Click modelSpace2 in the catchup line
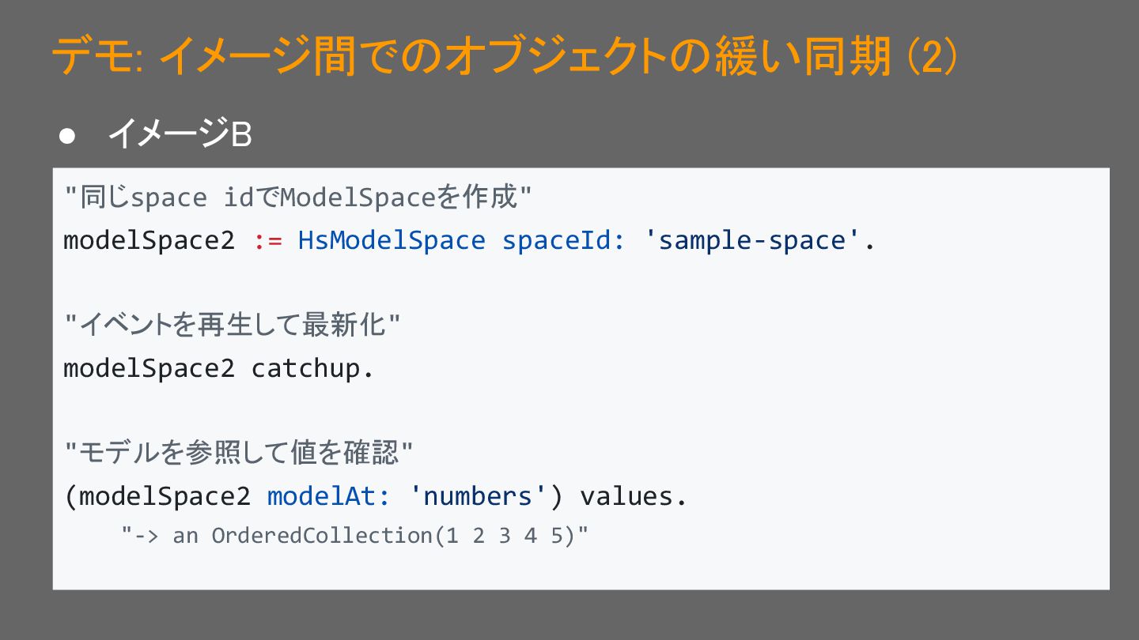The height and width of the screenshot is (640, 1139). tap(149, 368)
